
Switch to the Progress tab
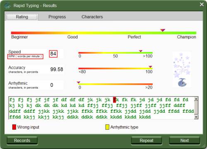[x=57, y=17]
